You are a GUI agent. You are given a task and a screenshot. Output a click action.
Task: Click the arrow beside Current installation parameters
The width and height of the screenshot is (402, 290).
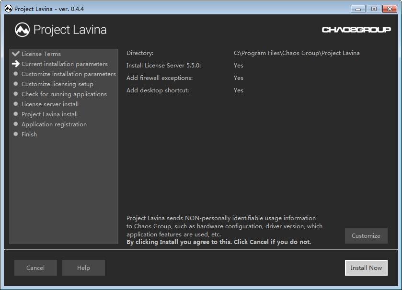(16, 64)
